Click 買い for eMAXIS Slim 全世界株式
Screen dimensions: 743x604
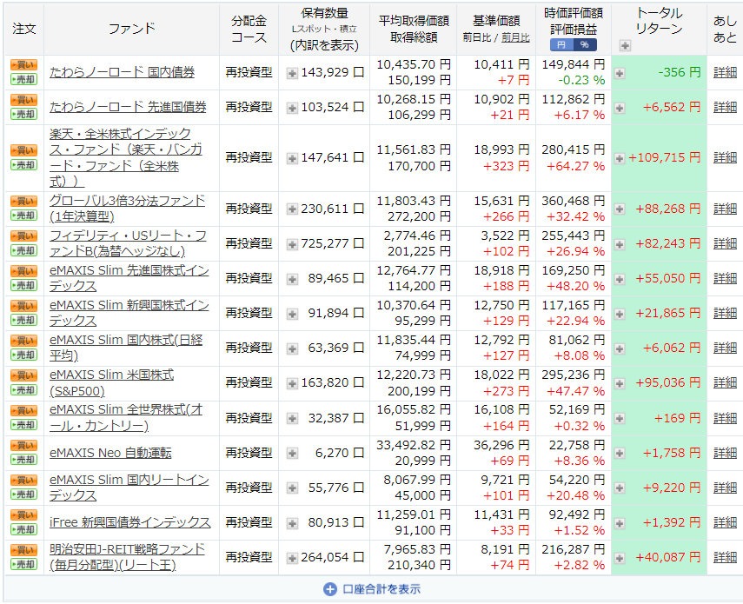tap(23, 411)
